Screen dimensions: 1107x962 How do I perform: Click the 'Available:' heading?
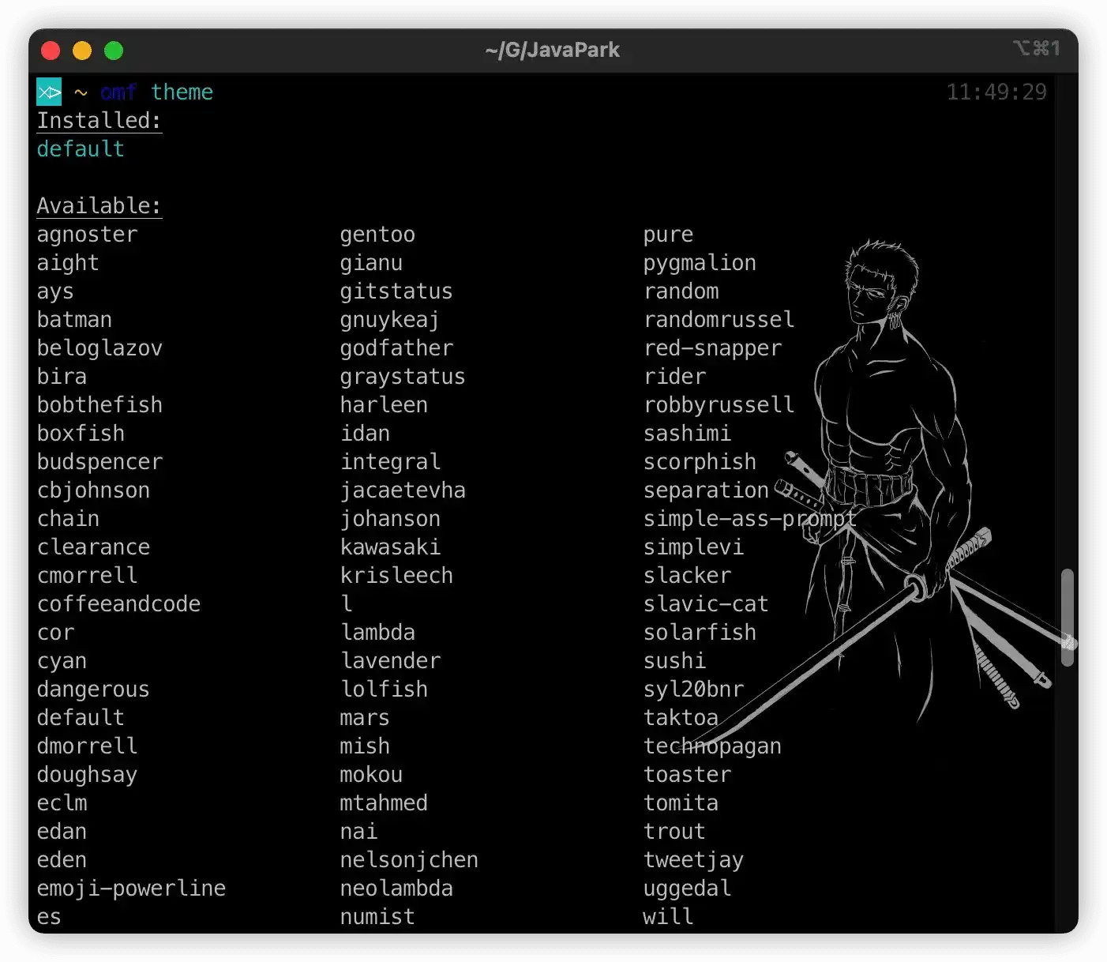(99, 206)
